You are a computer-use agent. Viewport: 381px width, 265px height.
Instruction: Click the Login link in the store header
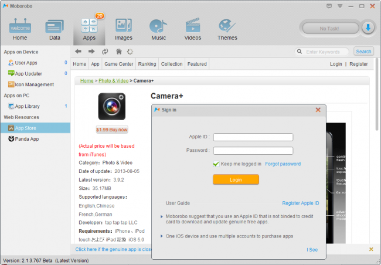pyautogui.click(x=336, y=64)
